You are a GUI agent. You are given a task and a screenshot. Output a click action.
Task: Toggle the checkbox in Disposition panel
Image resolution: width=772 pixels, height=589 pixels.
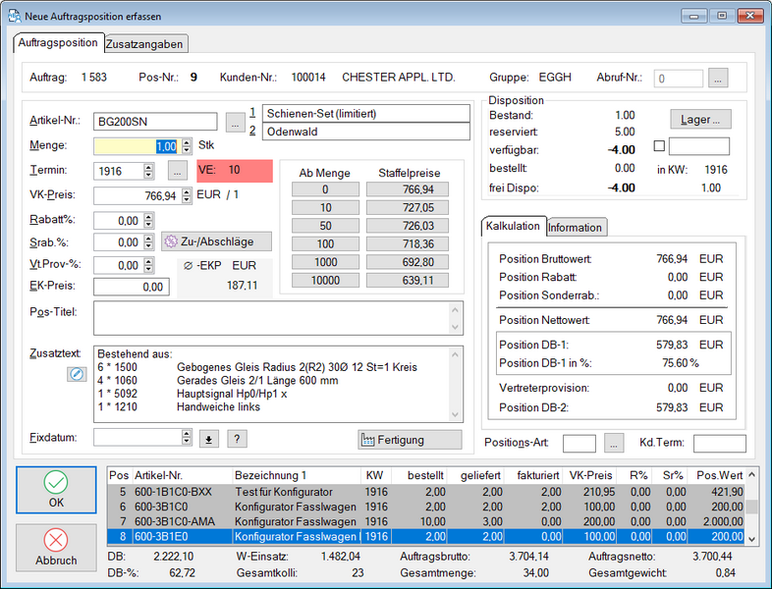[659, 146]
